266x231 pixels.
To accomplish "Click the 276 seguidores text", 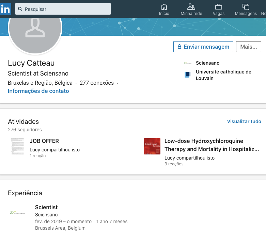I will pos(25,130).
